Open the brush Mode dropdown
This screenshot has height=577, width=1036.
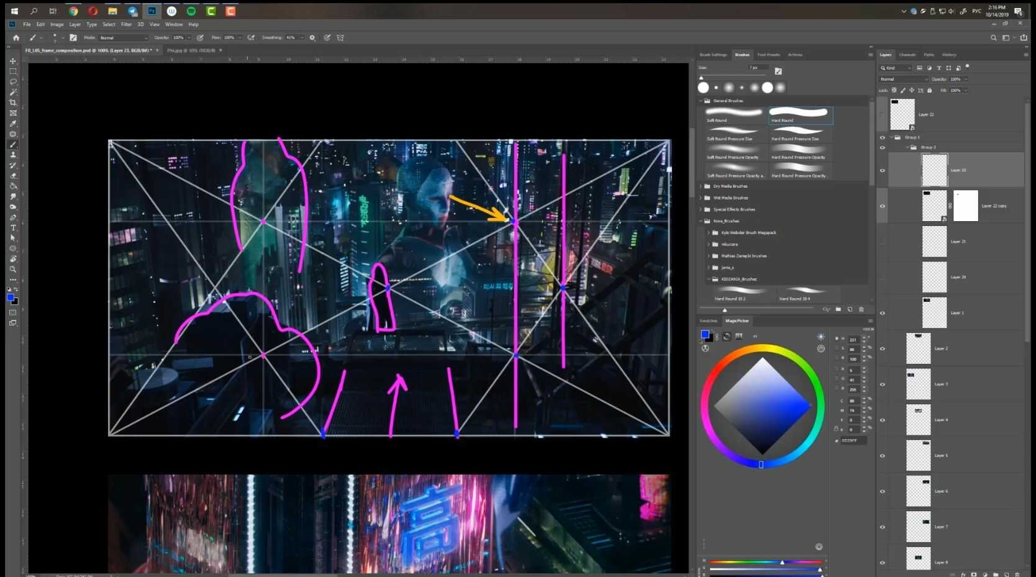point(124,38)
